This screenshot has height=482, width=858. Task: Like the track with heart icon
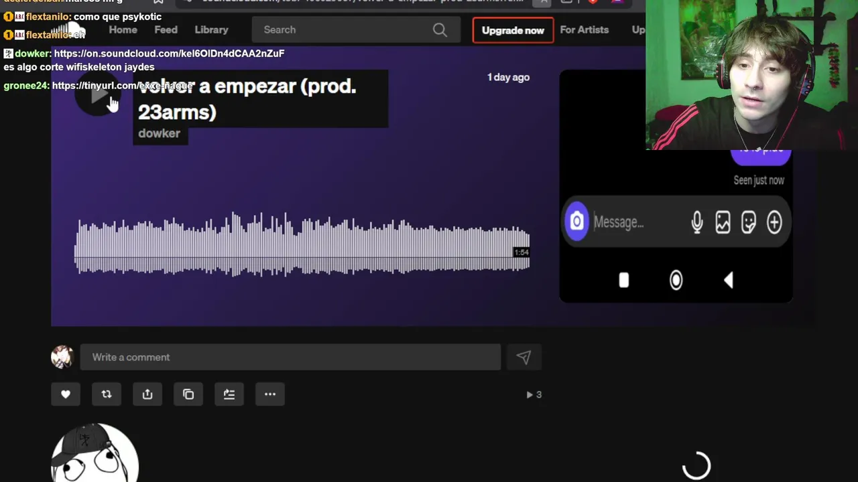click(66, 394)
